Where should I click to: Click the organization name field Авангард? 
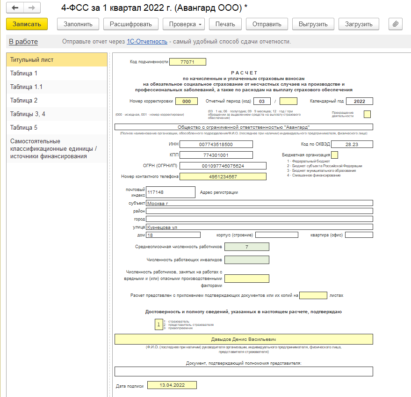tap(244, 127)
